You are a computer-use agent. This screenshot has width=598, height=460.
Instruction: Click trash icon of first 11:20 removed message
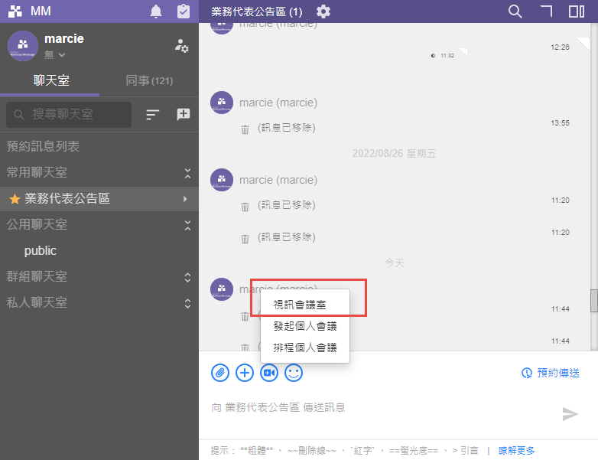tap(245, 207)
